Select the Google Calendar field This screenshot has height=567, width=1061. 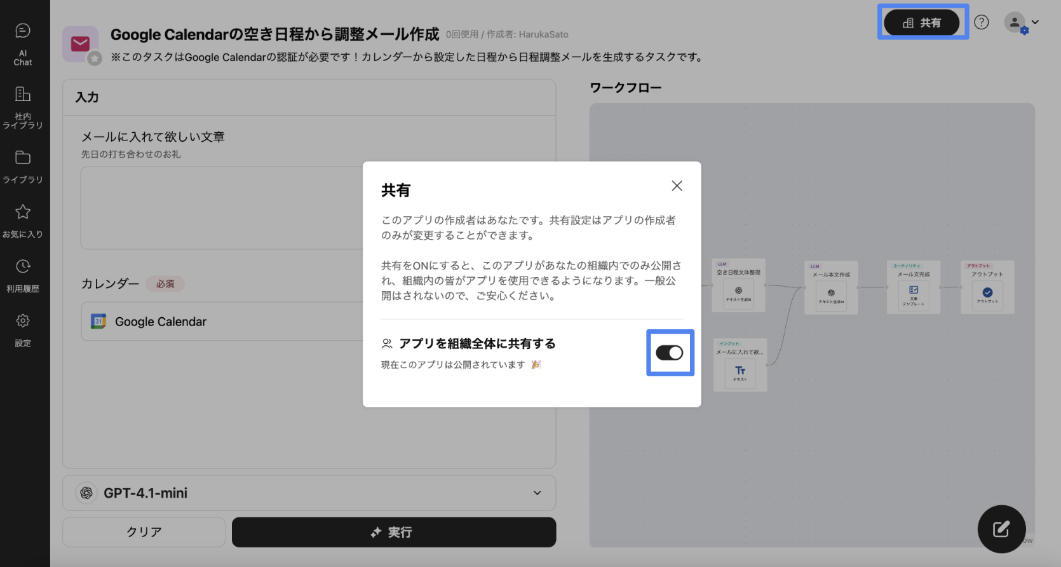[222, 322]
